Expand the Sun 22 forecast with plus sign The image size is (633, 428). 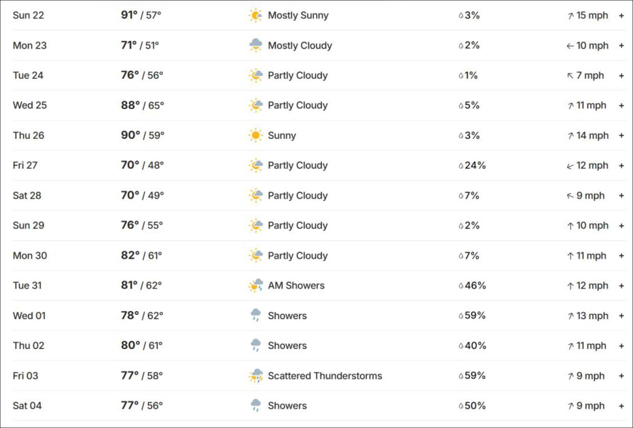pos(622,16)
